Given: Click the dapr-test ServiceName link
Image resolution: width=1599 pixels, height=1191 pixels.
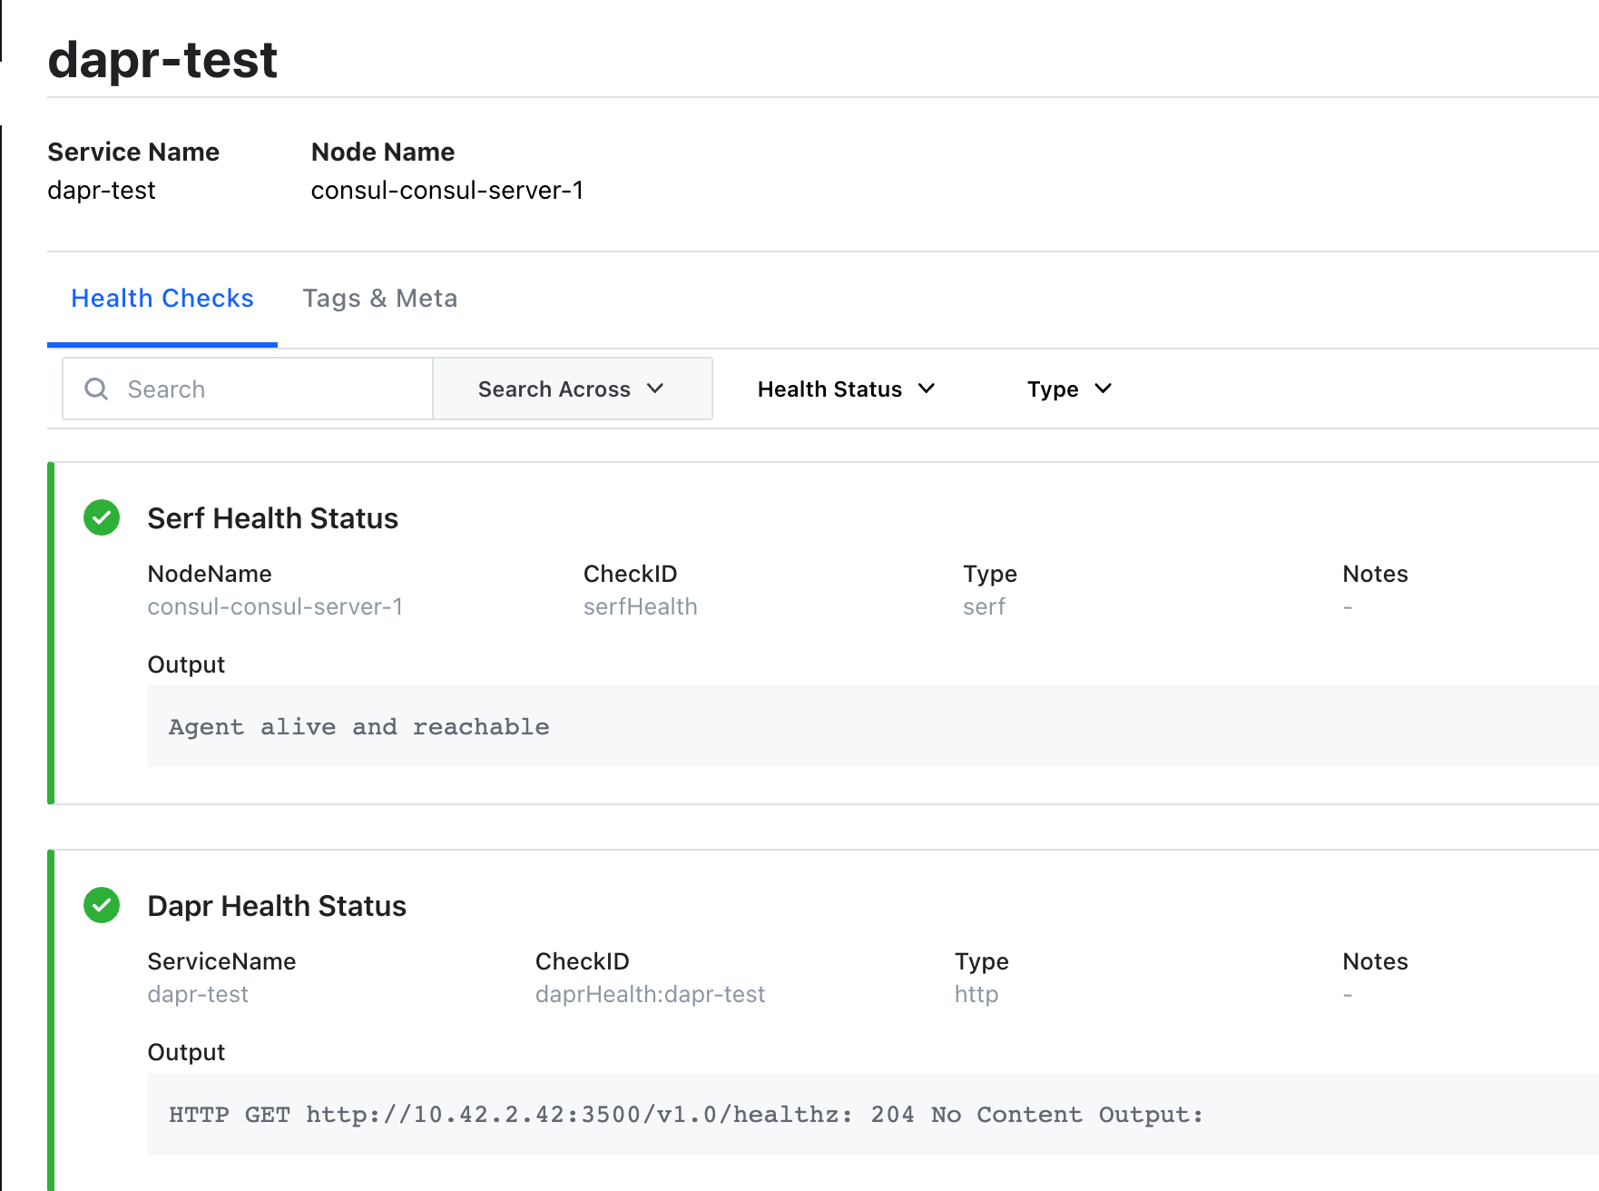Looking at the screenshot, I should tap(198, 994).
